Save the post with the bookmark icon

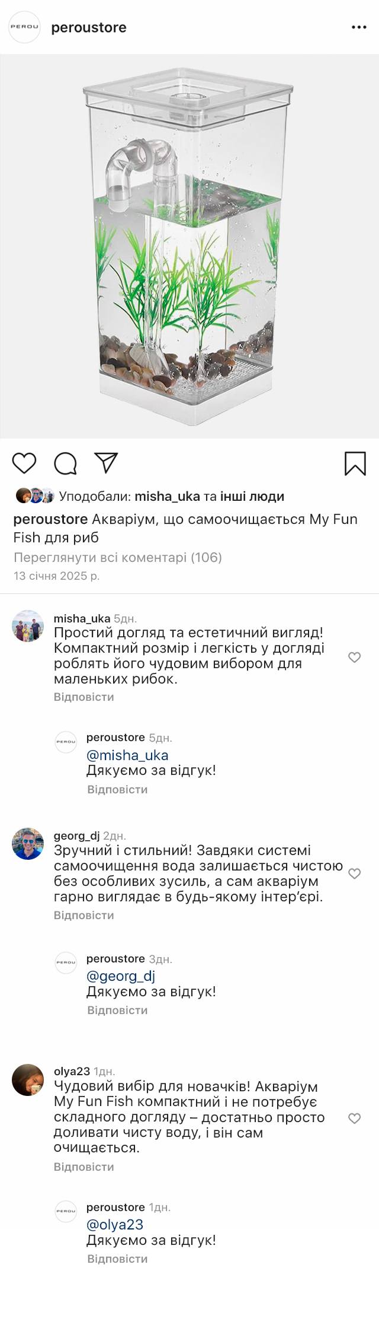[x=355, y=463]
